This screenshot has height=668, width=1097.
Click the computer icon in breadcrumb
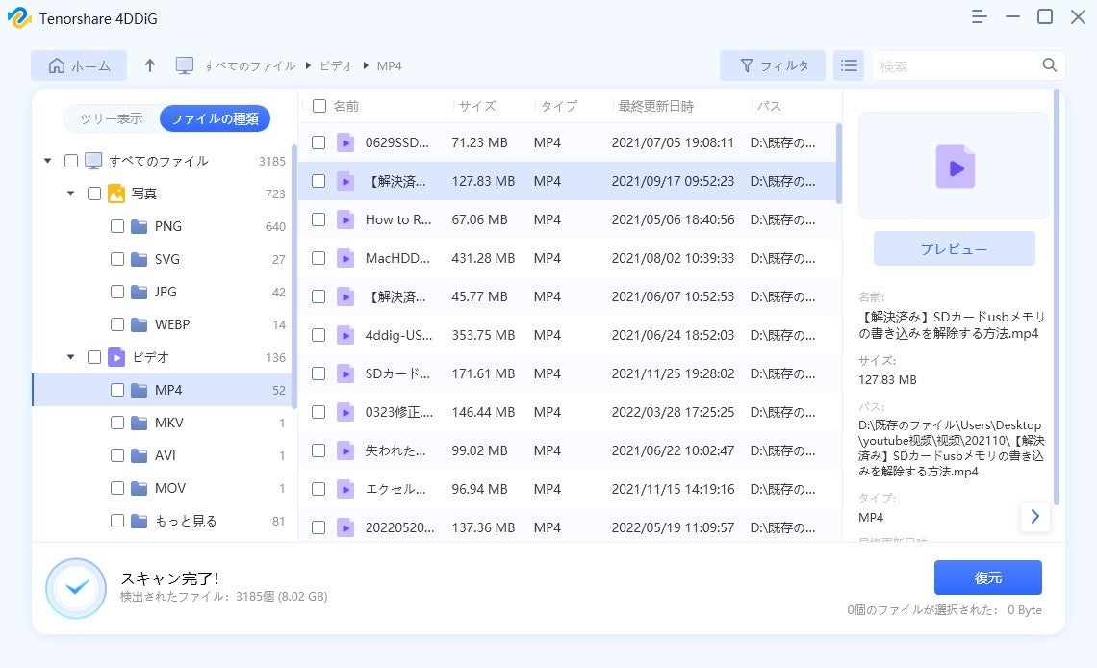[x=185, y=65]
